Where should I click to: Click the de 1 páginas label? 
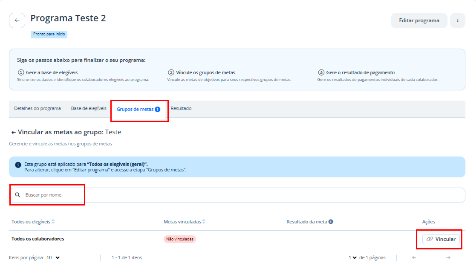372,258
